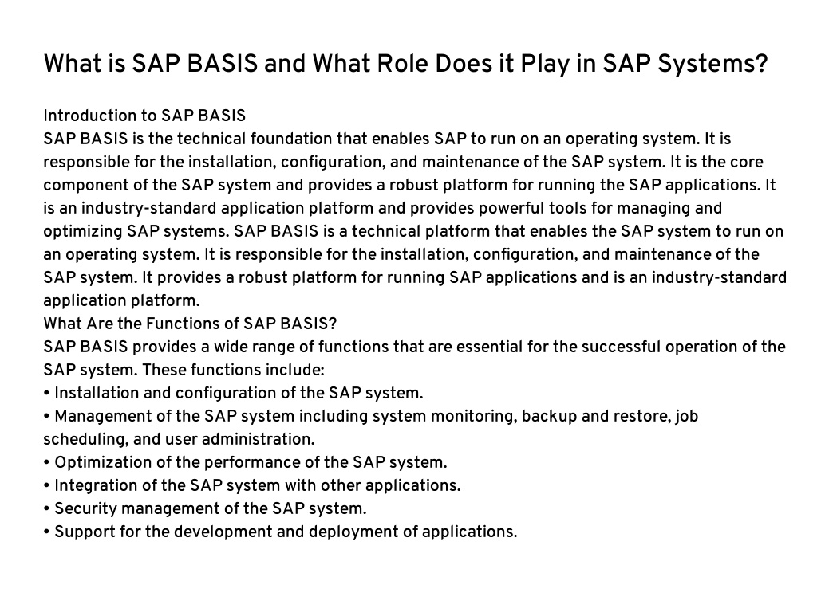Image resolution: width=817 pixels, height=612 pixels.
Task: Click the line starting 'SAP BASIS is the technical foundation'
Action: pos(387,139)
